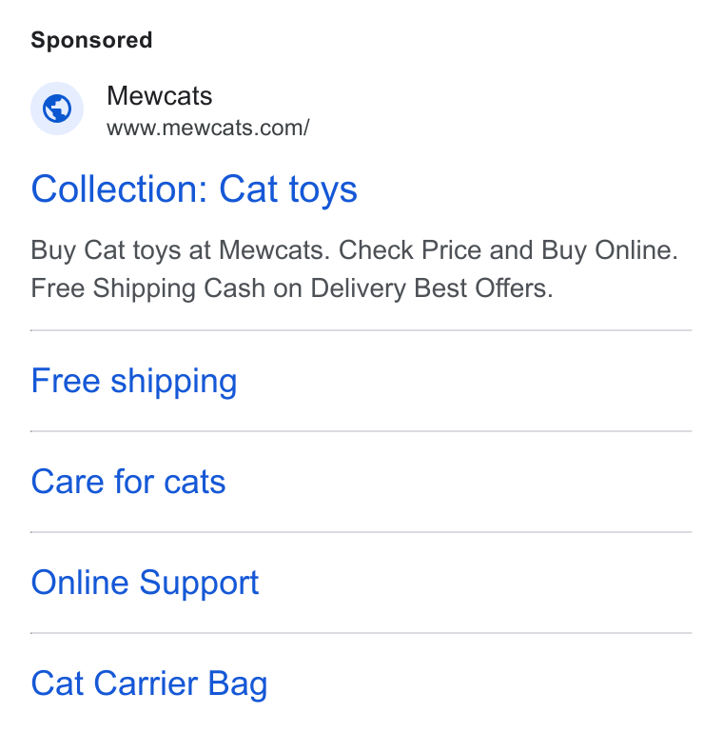Click 'Check Price and Buy Online' text

point(508,250)
